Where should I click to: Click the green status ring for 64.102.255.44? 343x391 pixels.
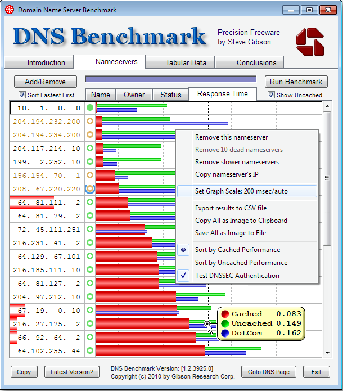pyautogui.click(x=90, y=350)
